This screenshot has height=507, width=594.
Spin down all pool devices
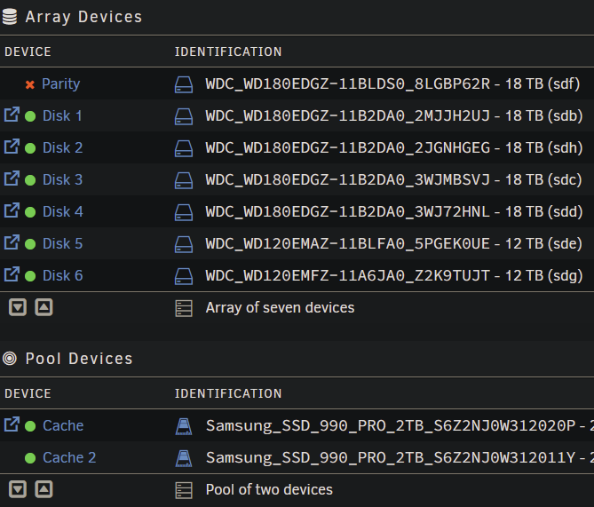pos(18,489)
